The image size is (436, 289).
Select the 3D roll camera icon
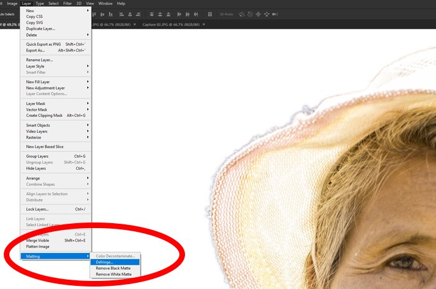point(250,14)
